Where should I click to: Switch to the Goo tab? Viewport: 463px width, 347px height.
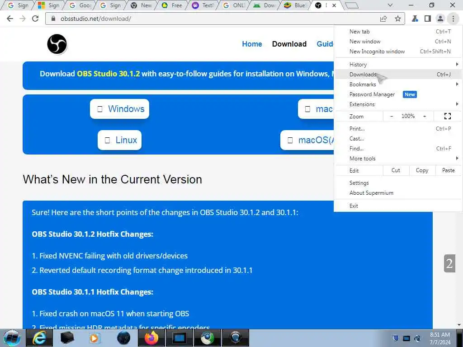(80, 5)
